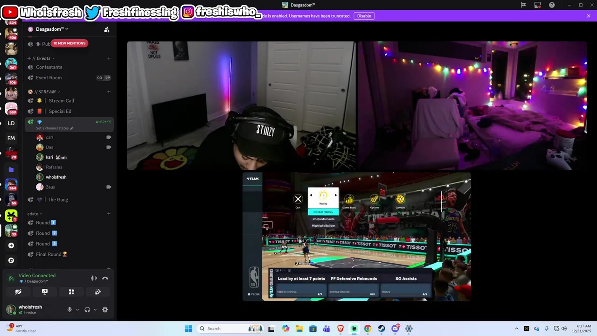Open Google Chrome from taskbar
The width and height of the screenshot is (597, 336).
[368, 329]
